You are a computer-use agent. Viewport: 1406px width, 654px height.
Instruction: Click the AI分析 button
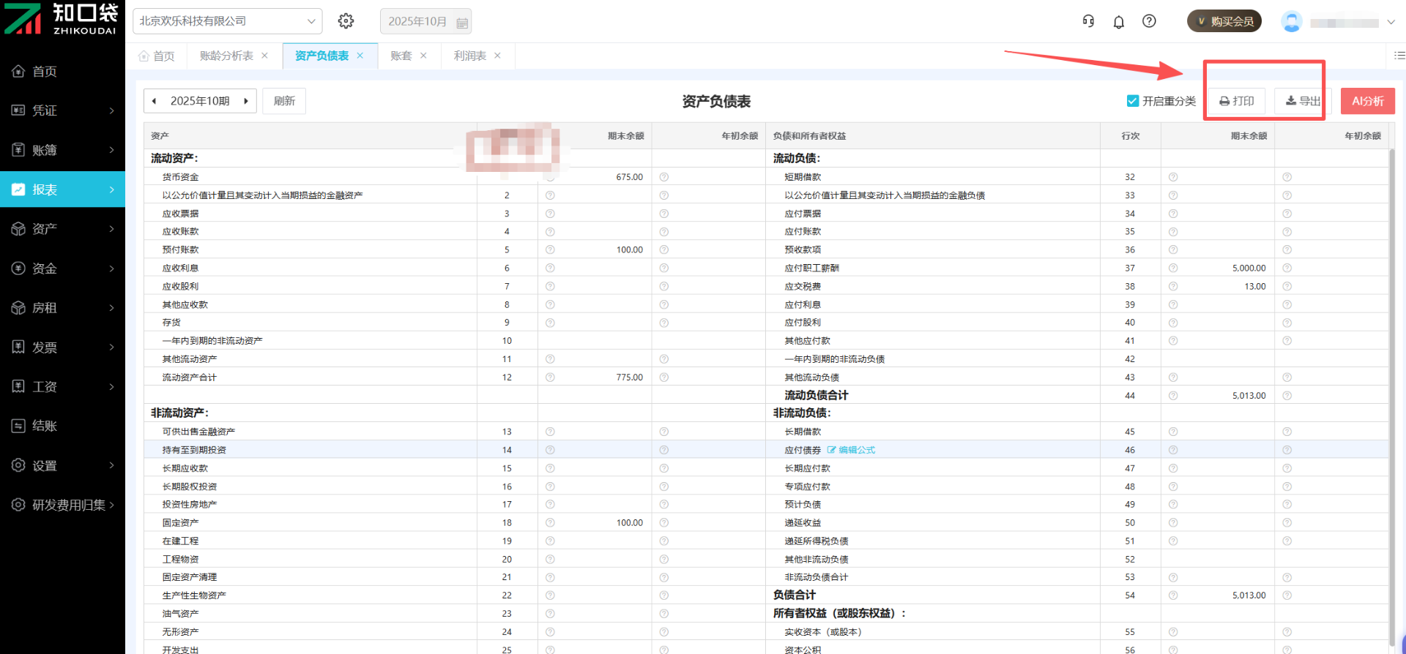pos(1367,101)
